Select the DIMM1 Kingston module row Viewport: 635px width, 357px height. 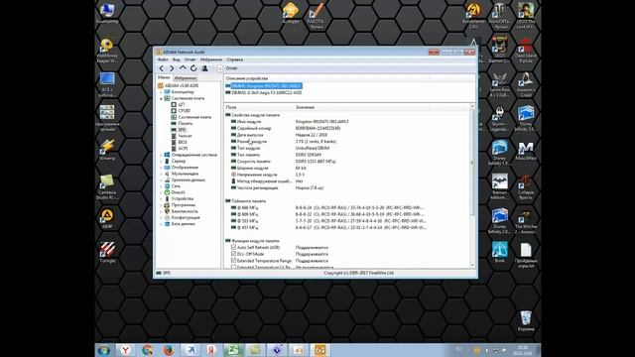[264, 86]
